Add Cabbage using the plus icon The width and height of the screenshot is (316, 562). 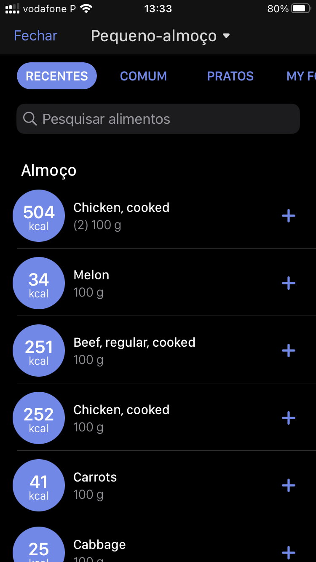point(289,552)
